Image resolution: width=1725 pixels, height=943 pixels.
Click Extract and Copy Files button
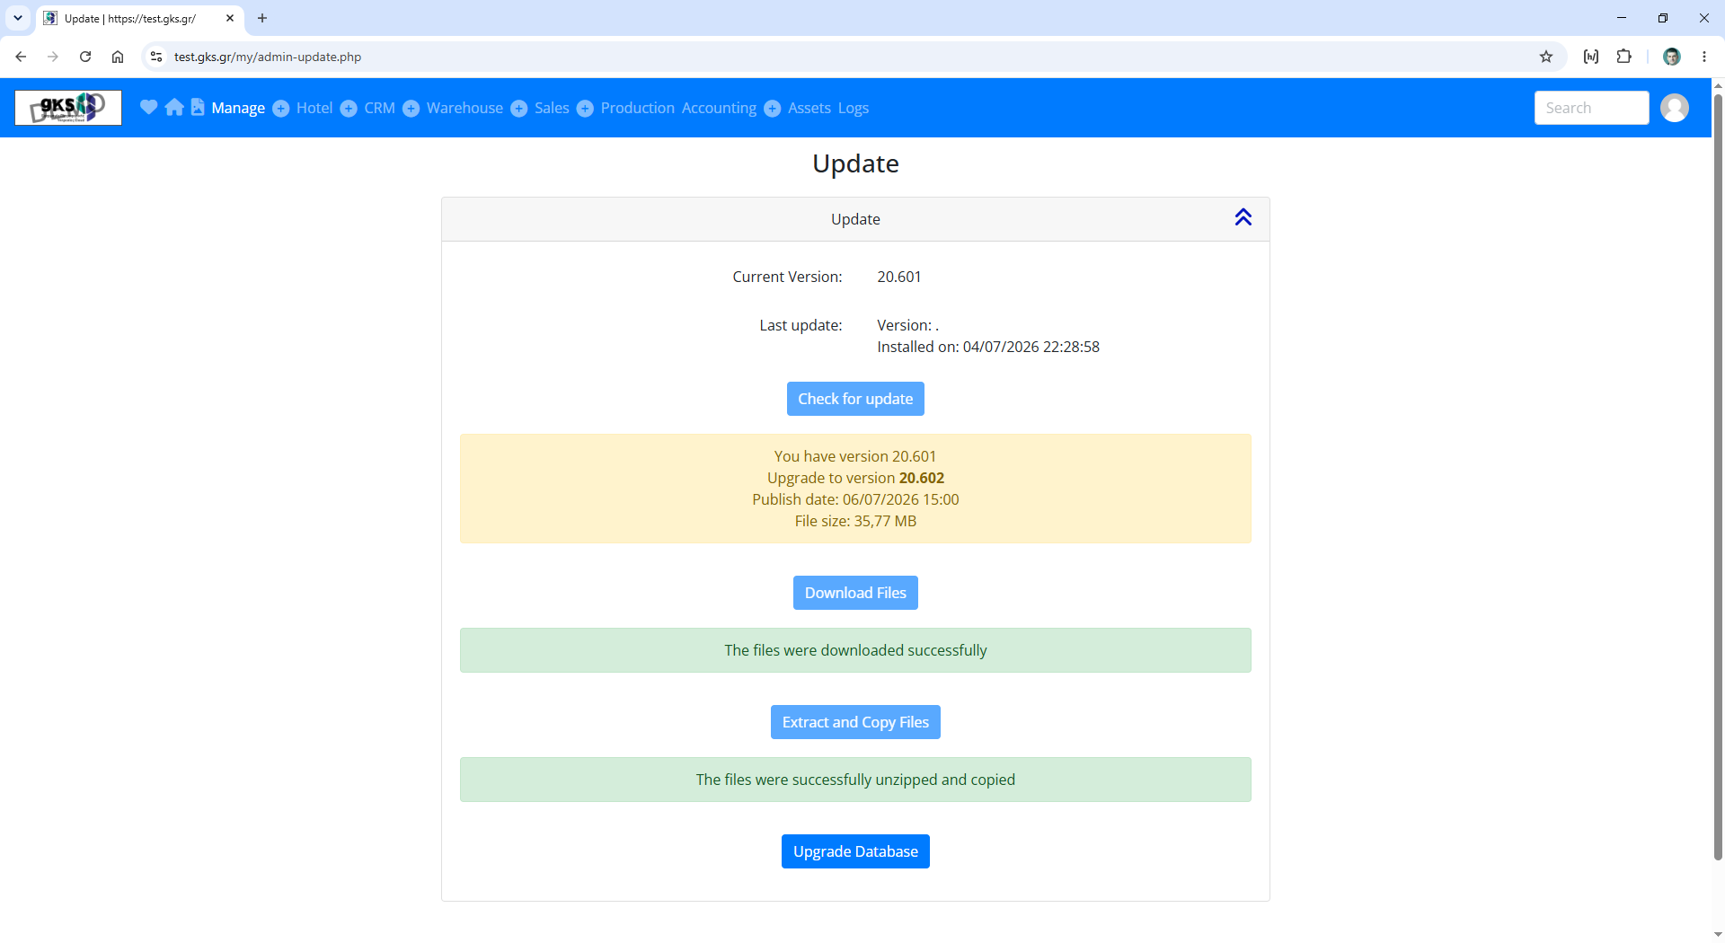pos(855,722)
